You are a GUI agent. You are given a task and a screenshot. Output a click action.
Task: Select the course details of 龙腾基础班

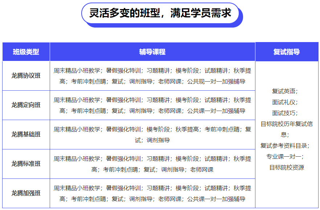(152, 135)
